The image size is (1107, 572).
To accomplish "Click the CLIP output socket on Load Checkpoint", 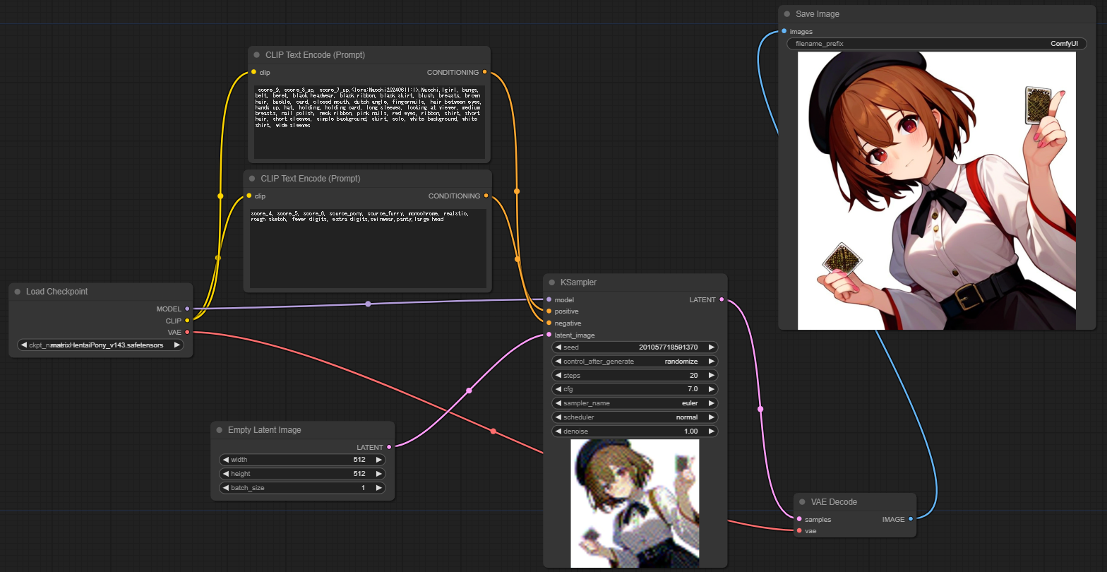I will (x=187, y=321).
